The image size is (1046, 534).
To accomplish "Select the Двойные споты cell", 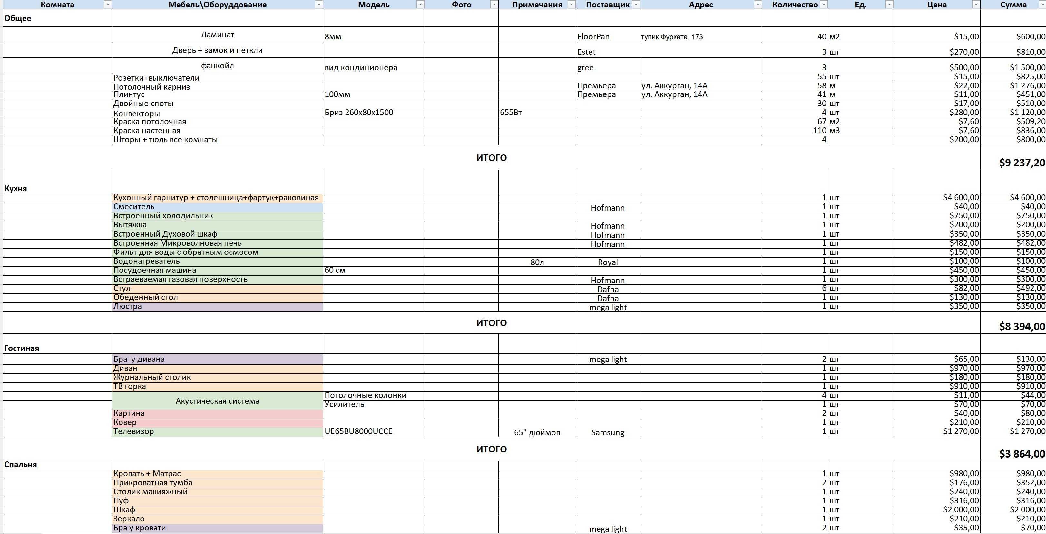I will tap(218, 104).
